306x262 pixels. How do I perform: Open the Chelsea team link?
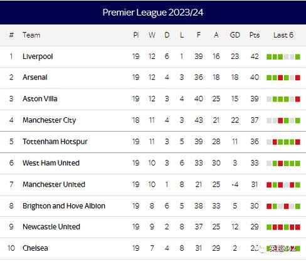(35, 248)
